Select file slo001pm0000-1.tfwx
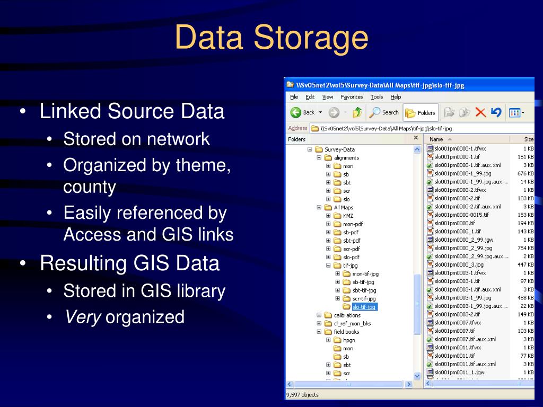543x407 pixels. click(x=460, y=148)
